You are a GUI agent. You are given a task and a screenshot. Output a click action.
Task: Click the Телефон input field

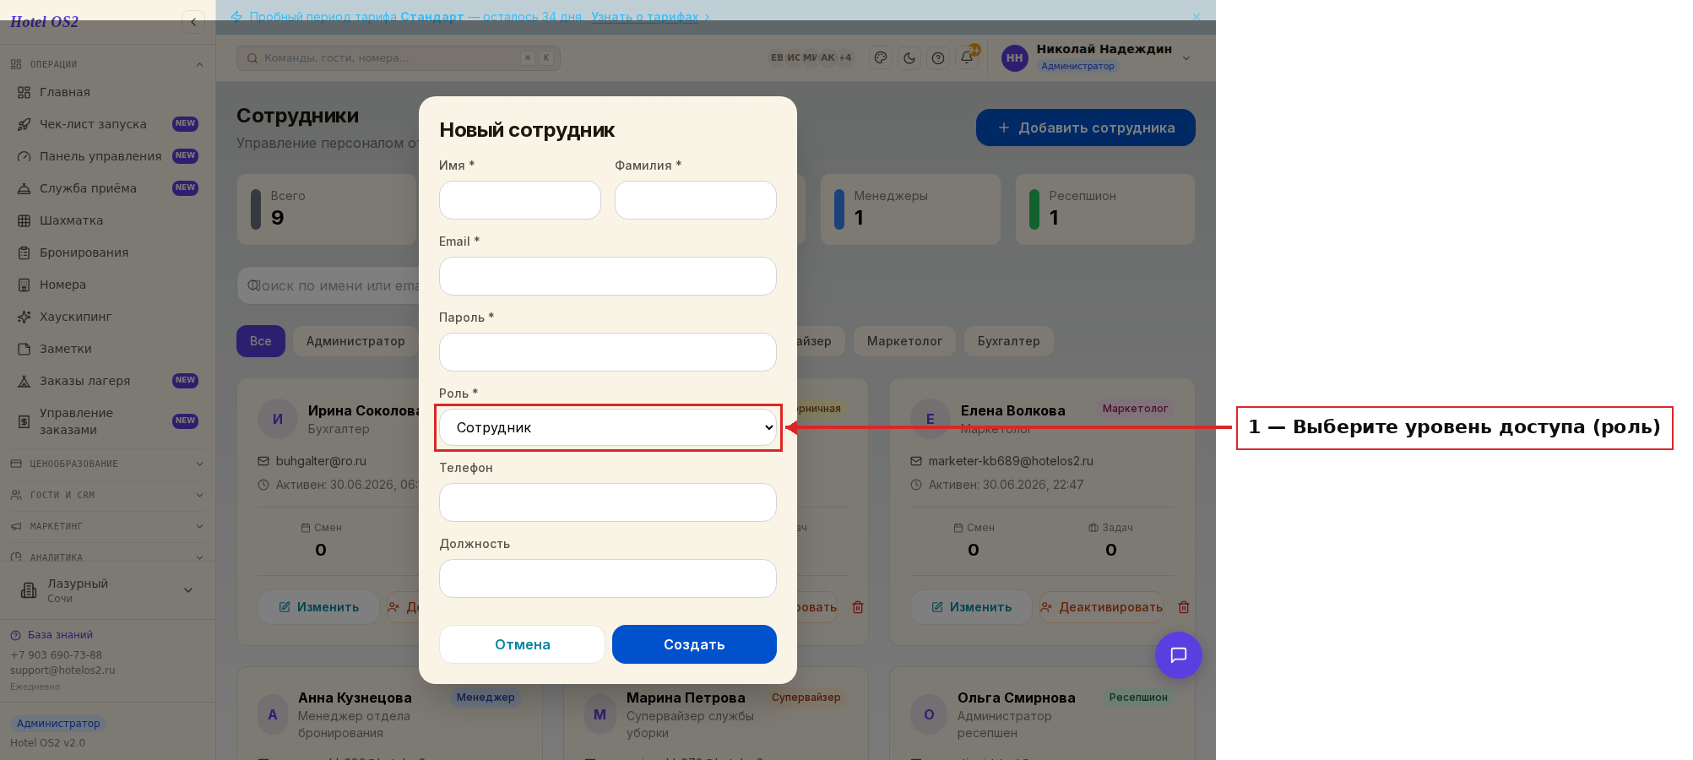coord(608,502)
